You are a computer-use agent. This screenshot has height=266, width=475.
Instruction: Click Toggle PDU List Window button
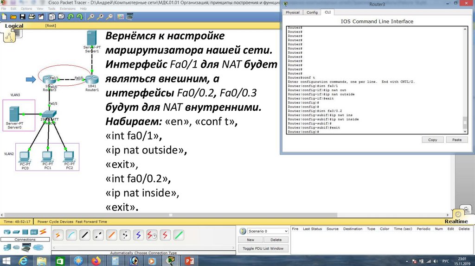coord(263,248)
